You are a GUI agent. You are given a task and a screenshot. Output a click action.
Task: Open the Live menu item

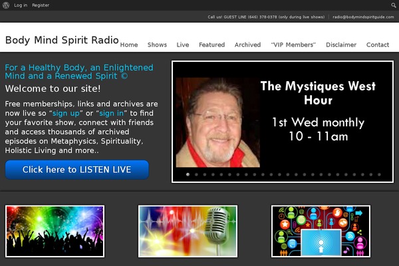point(183,45)
